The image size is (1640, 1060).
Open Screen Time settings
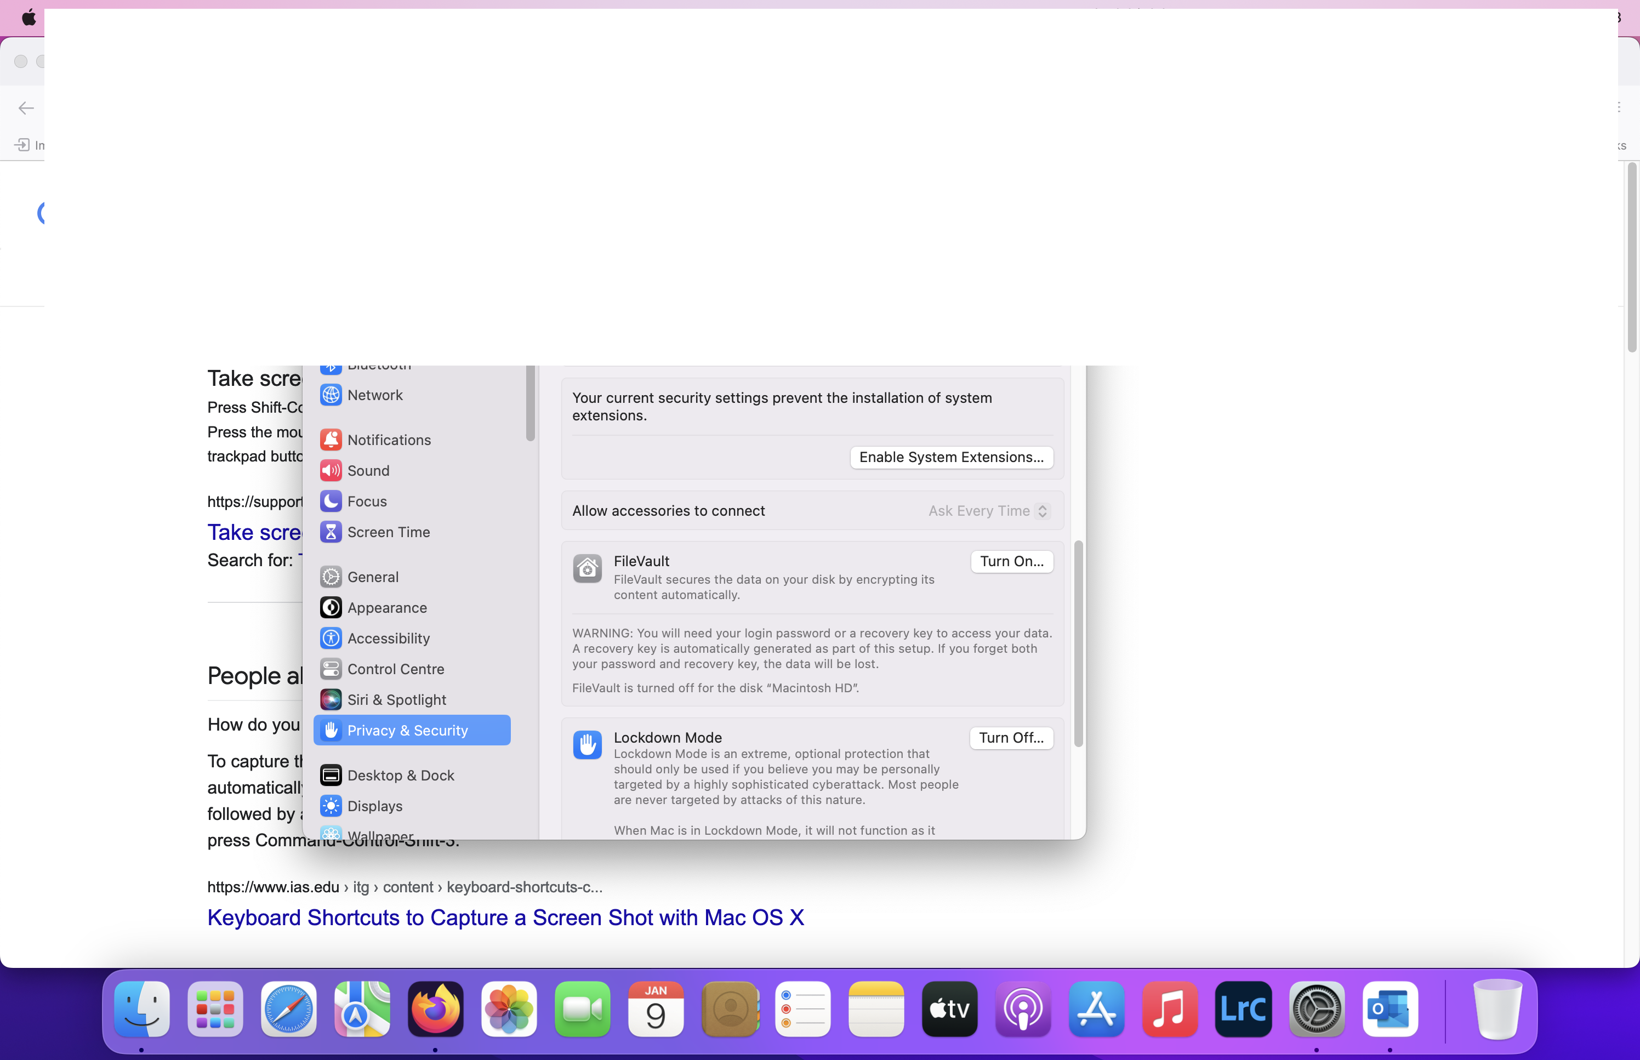point(388,532)
